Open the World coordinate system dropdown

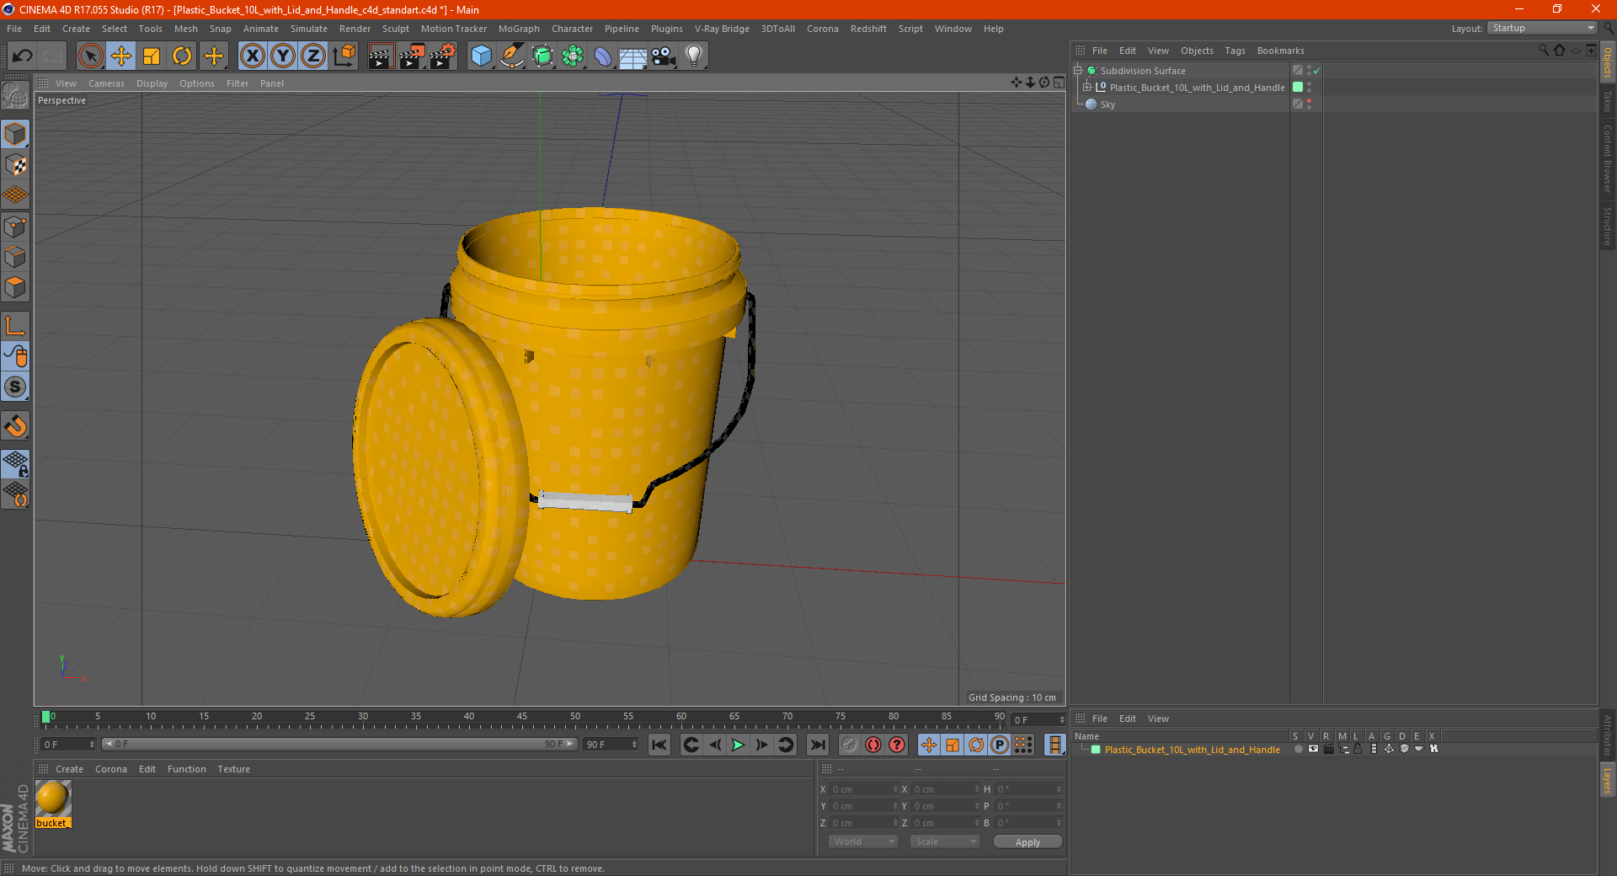pos(863,841)
